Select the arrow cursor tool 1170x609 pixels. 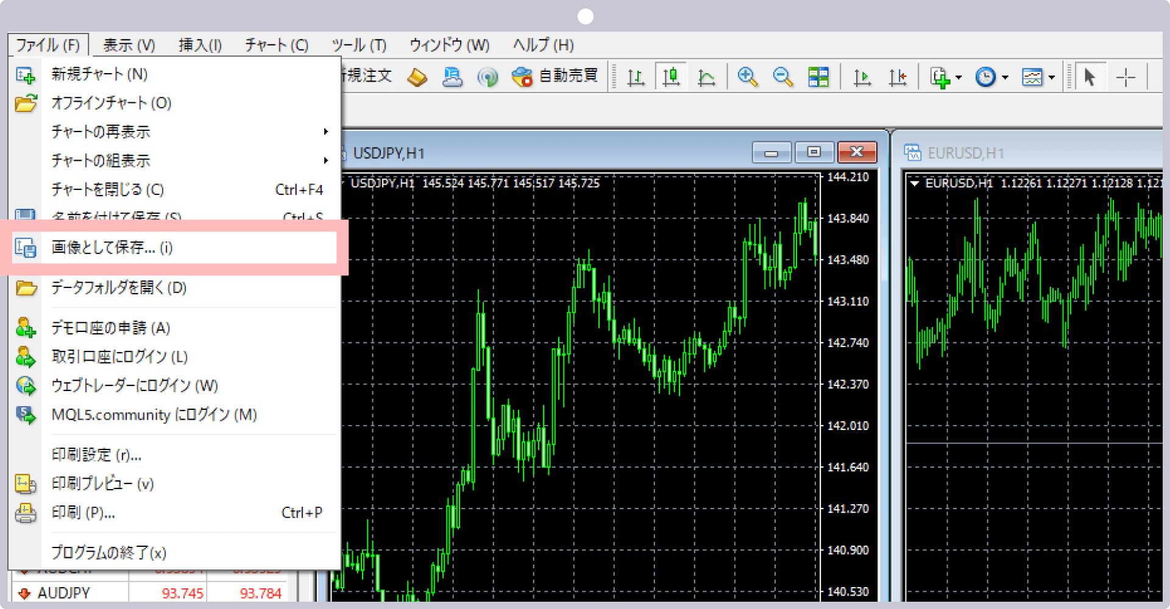point(1090,77)
